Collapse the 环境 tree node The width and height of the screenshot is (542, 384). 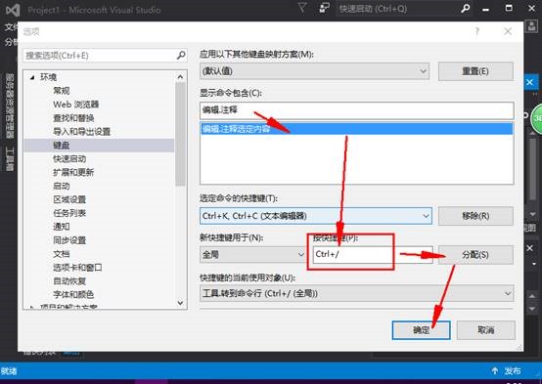(32, 77)
